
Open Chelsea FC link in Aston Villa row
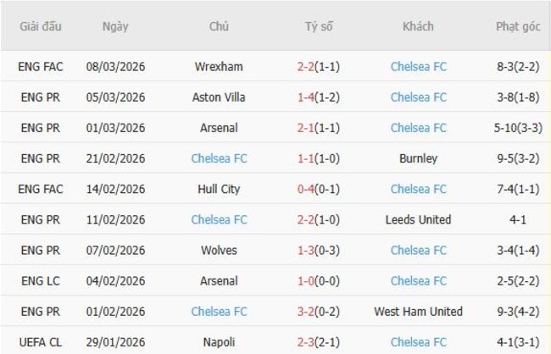click(x=418, y=97)
